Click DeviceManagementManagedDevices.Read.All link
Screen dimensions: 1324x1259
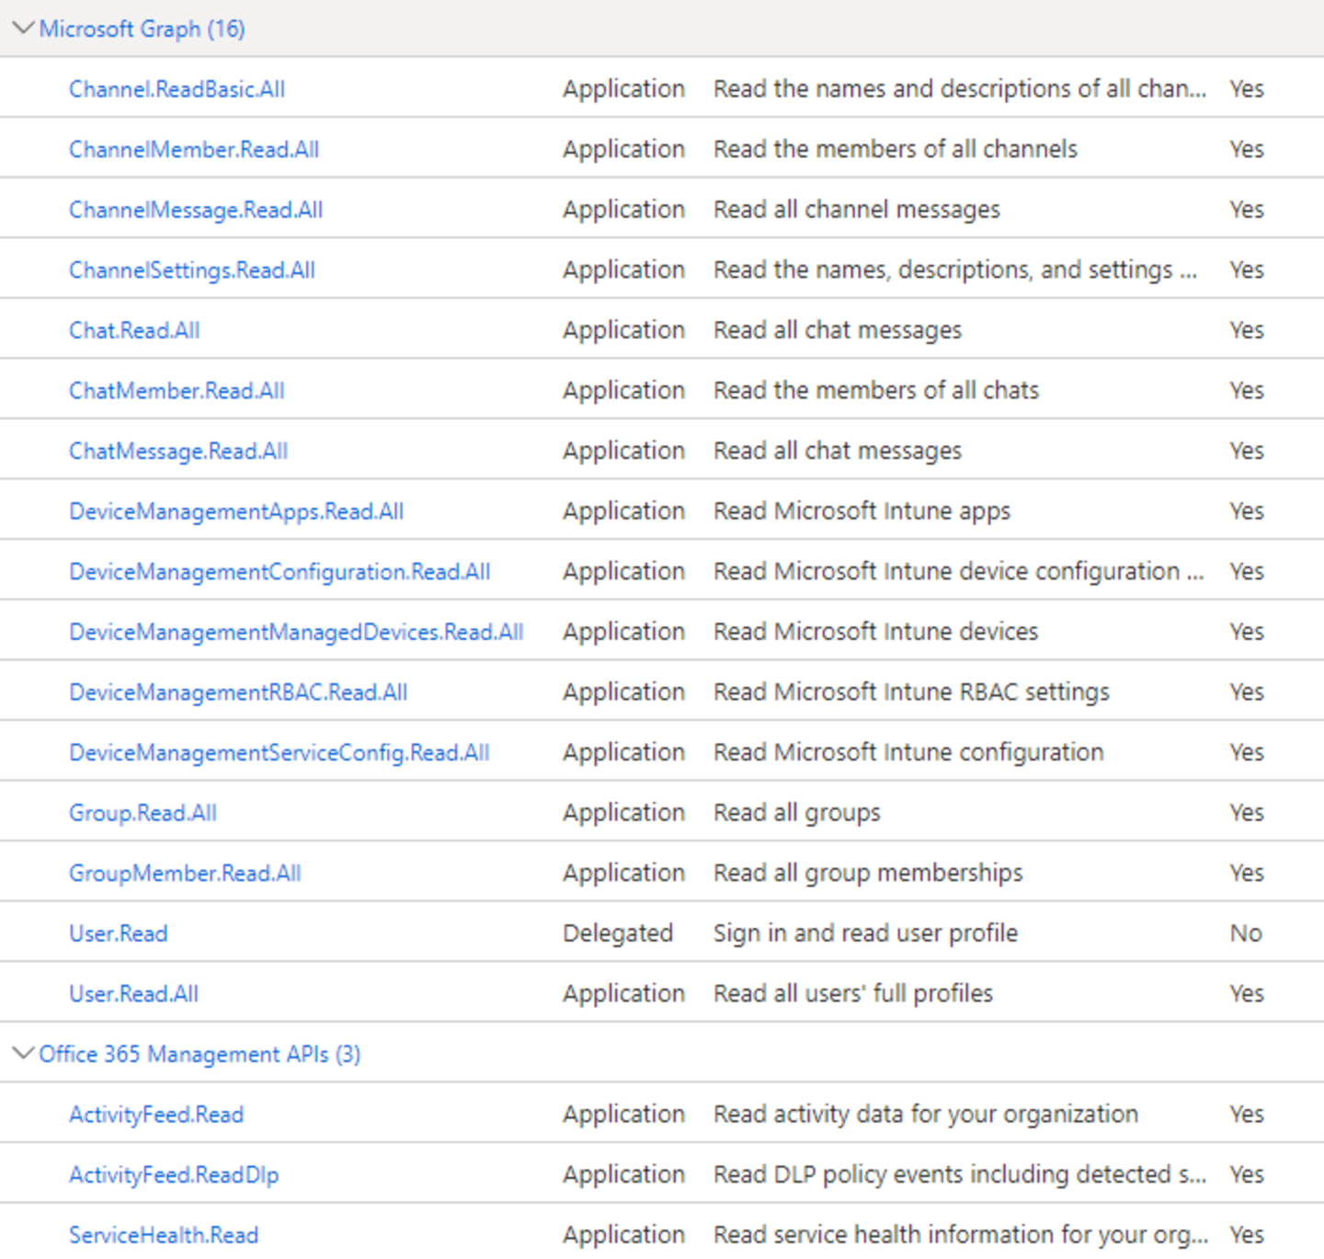pyautogui.click(x=296, y=633)
